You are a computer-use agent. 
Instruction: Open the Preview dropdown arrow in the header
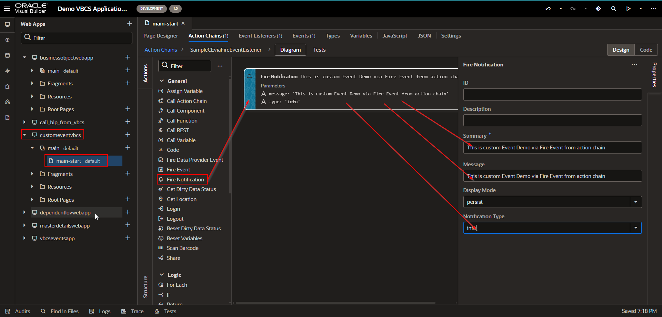pos(641,9)
